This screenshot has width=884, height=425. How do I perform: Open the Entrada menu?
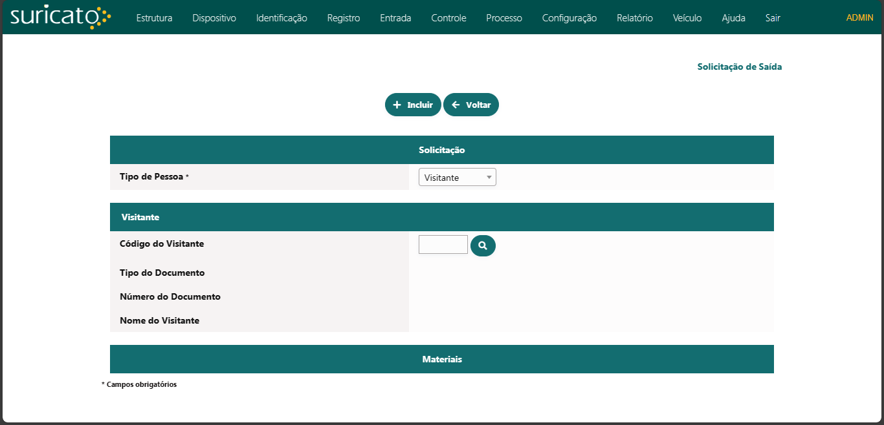tap(395, 18)
